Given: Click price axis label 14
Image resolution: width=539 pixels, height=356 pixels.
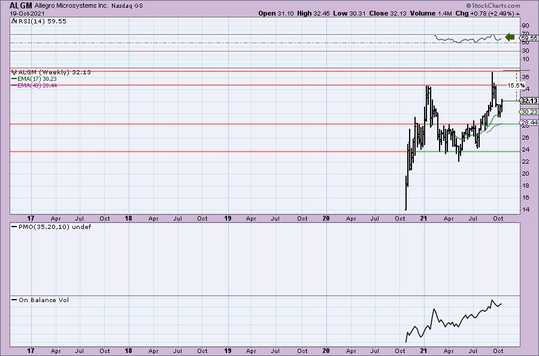Looking at the screenshot, I should coord(526,210).
